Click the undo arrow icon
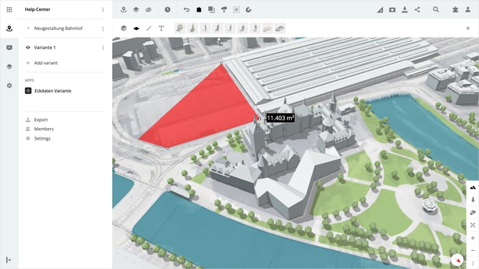The height and width of the screenshot is (269, 479). 187,10
